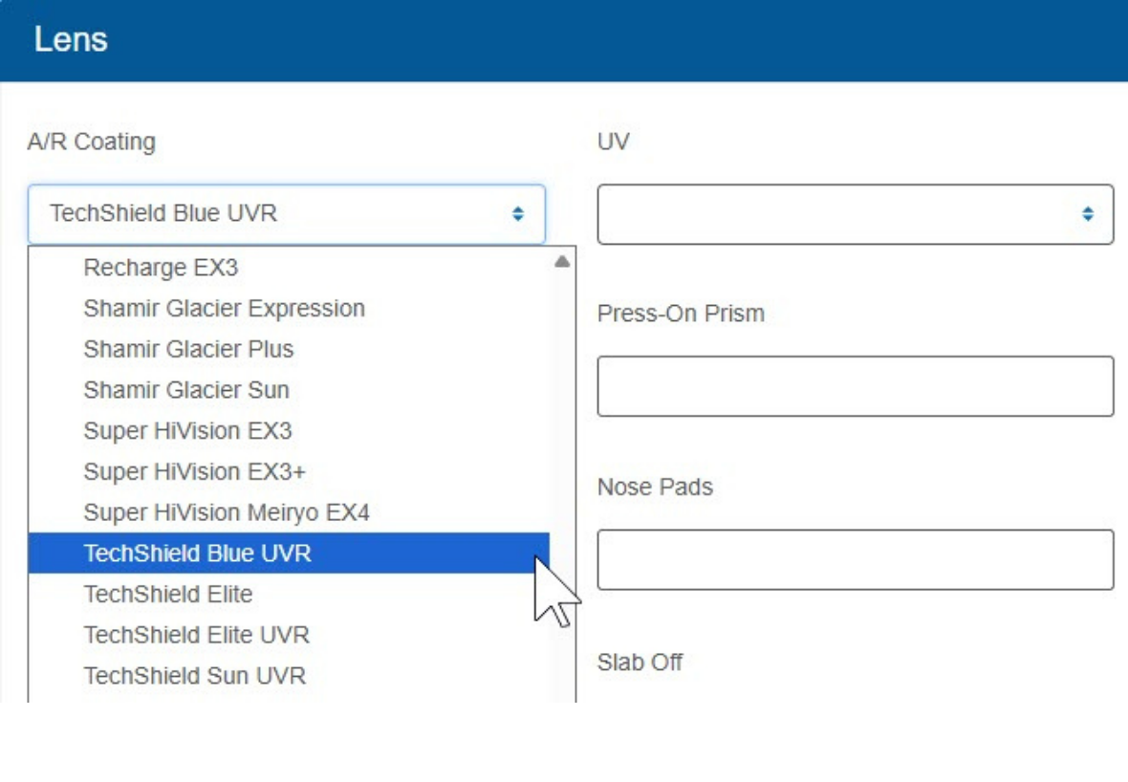Select Super HiVision Meiryo EX4
Screen dimensions: 1128x782
226,513
